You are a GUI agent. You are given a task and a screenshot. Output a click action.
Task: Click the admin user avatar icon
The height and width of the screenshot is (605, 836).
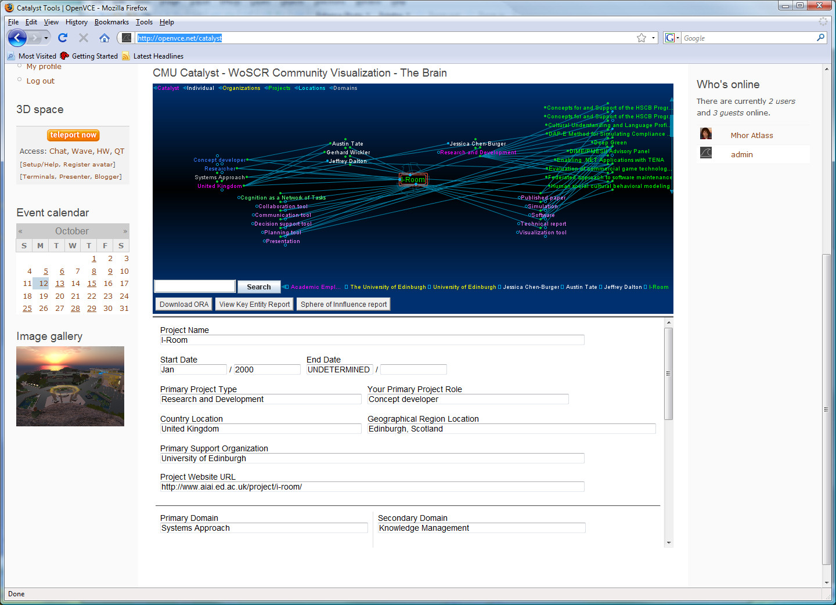pyautogui.click(x=706, y=153)
